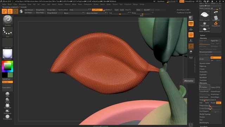Open the Transform menu
The height and width of the screenshot is (127, 225).
128,4
